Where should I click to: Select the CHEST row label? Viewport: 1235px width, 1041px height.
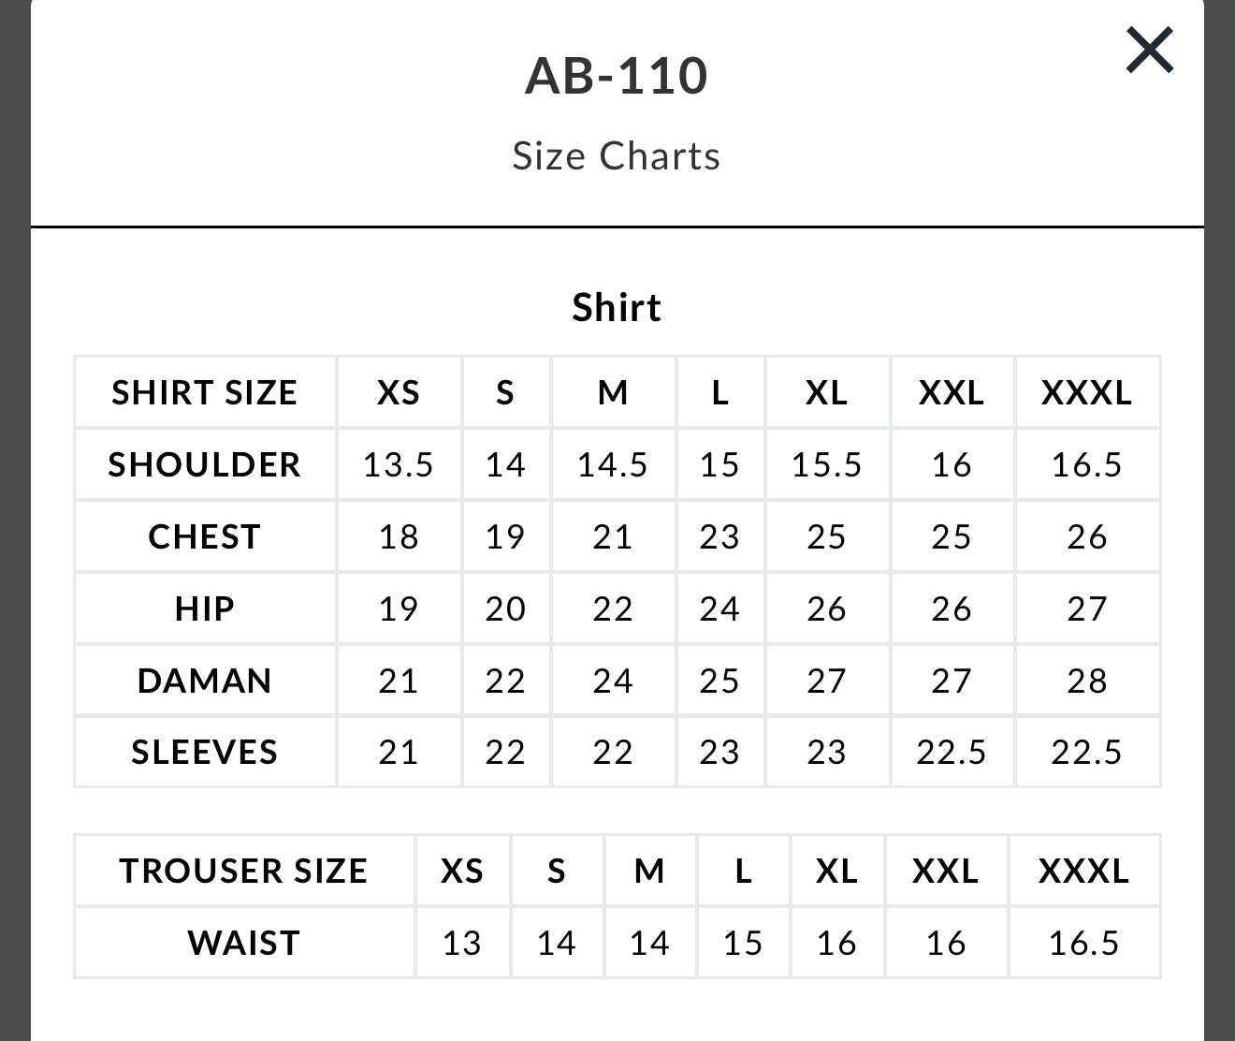coord(205,536)
